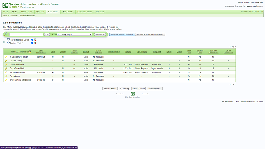The width and height of the screenshot is (265, 149).
Task: Open the E-Learning button
Action: pyautogui.click(x=124, y=89)
